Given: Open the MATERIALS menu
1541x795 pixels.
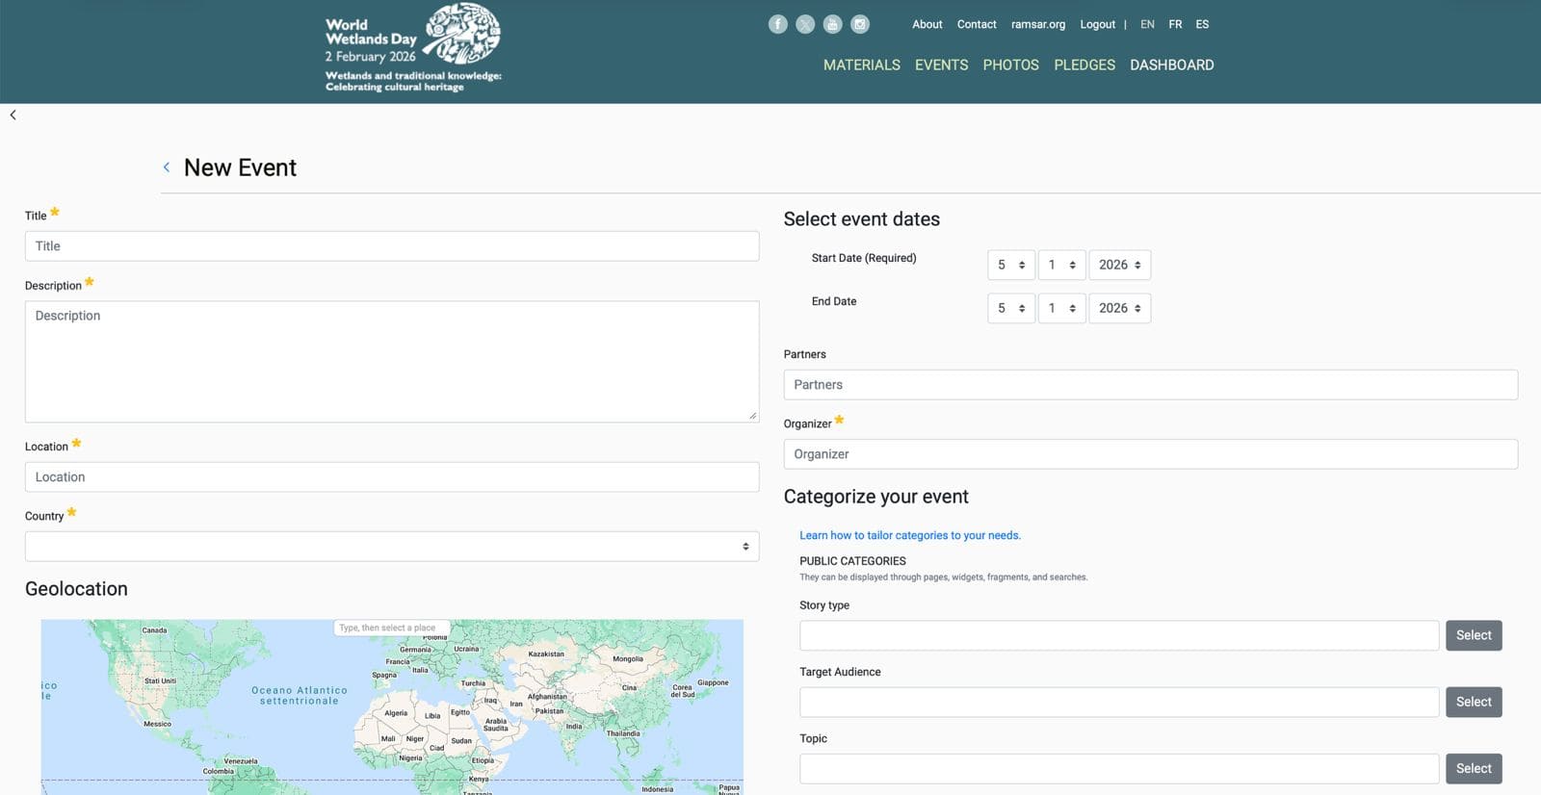Looking at the screenshot, I should click(x=862, y=64).
